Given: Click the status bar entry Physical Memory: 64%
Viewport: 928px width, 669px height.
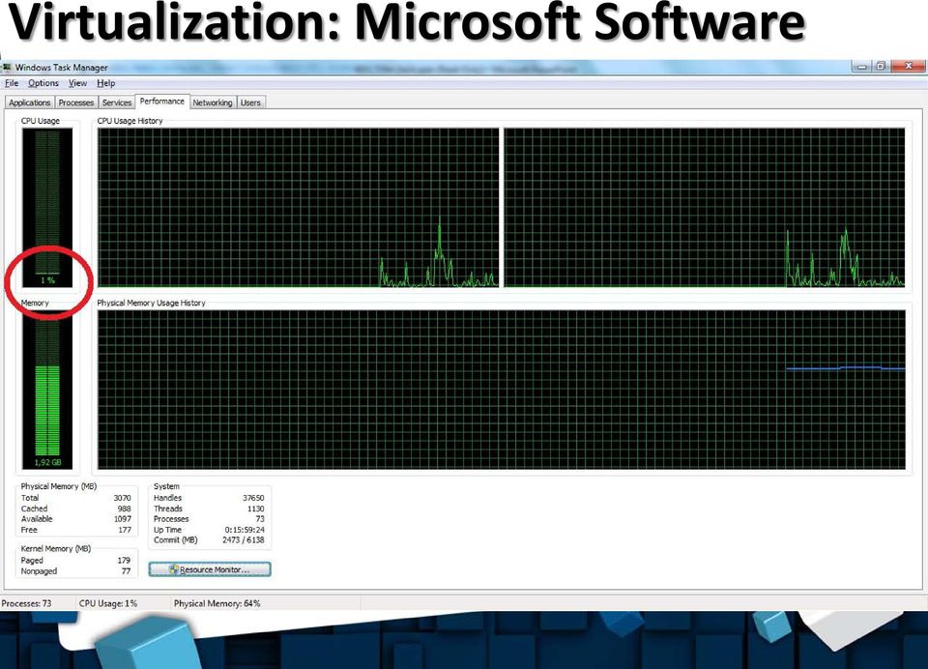Looking at the screenshot, I should pos(217,603).
